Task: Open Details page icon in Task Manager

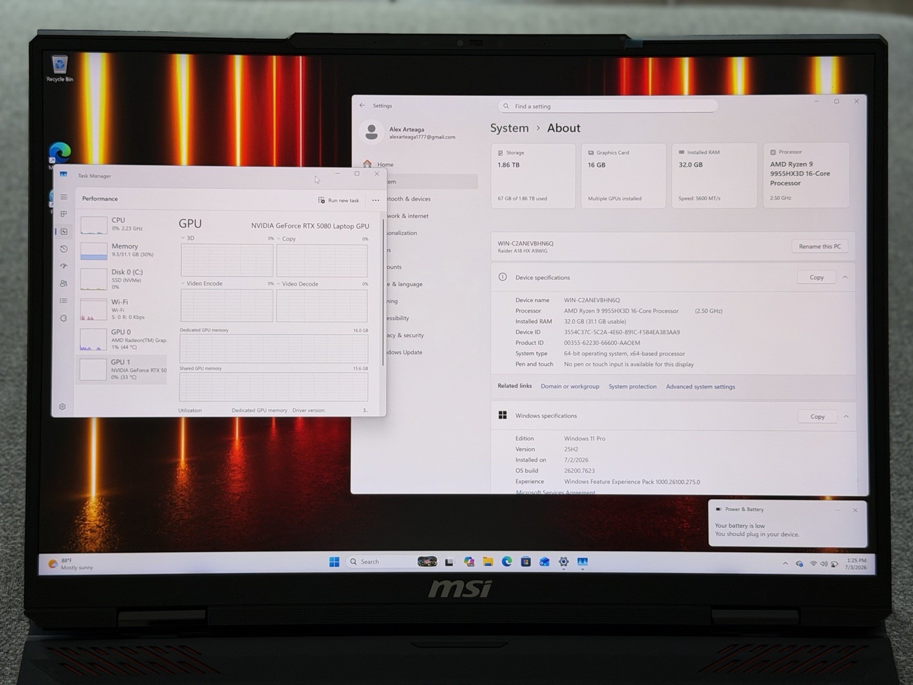Action: coord(64,301)
